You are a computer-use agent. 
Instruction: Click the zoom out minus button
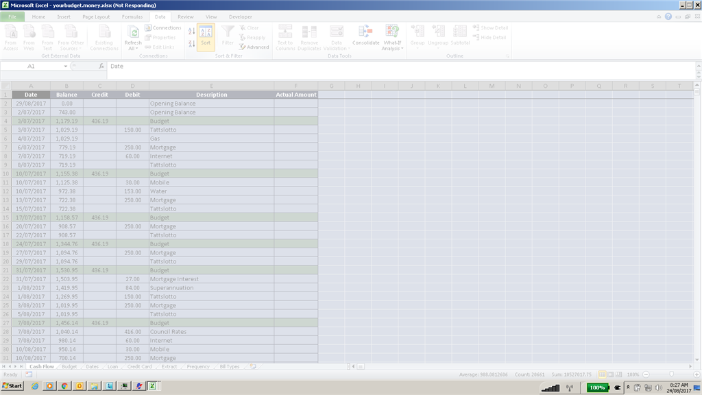646,374
